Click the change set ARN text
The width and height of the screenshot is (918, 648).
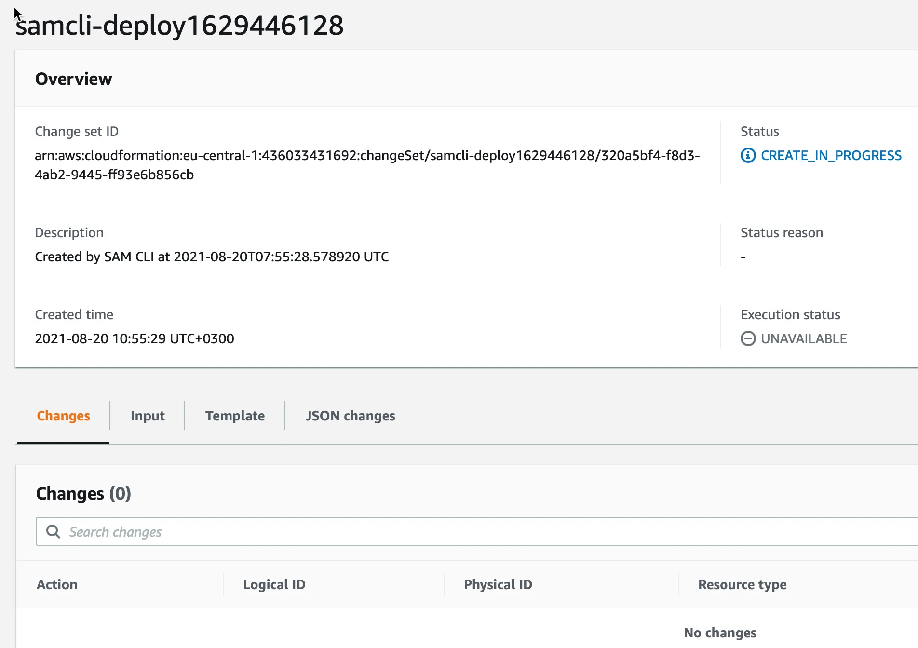coord(366,156)
